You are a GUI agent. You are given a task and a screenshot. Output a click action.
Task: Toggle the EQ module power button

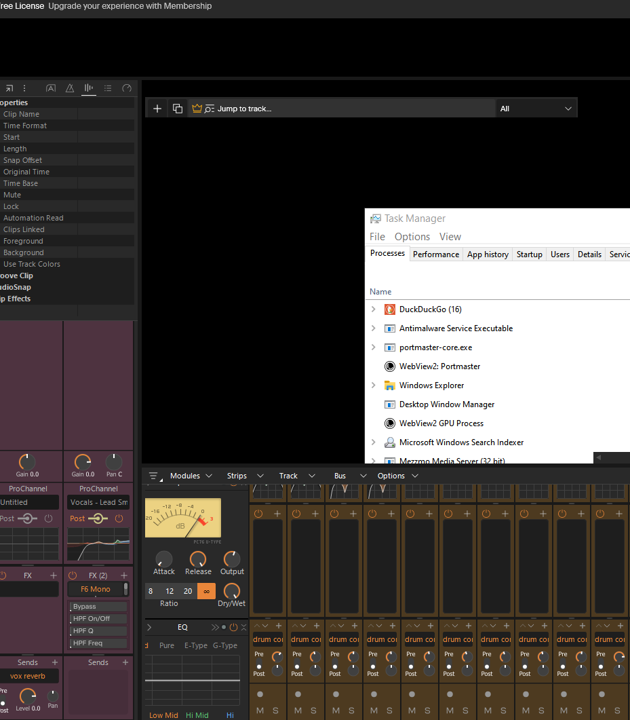(x=233, y=627)
